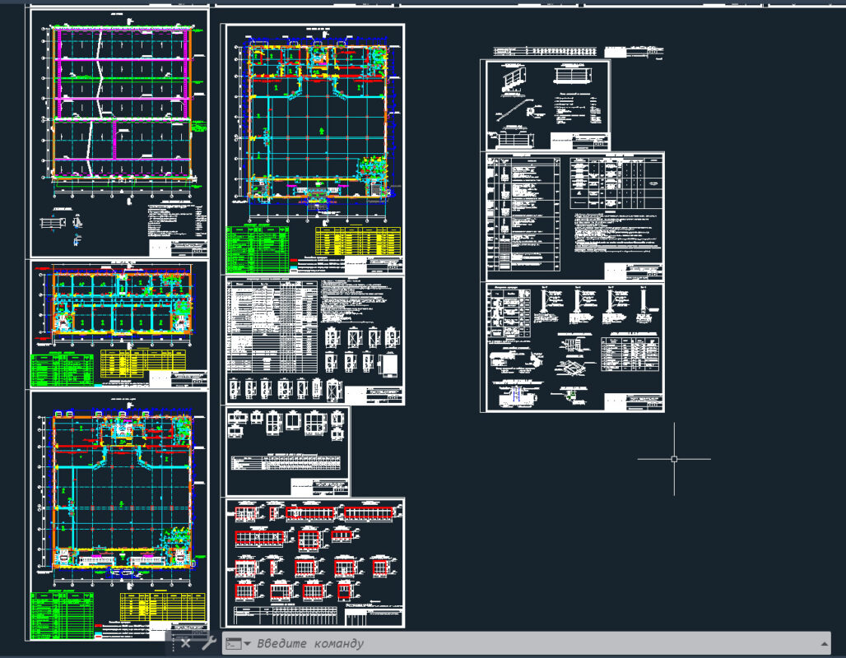Select the top-left roof plan sheet
846x658 pixels.
pos(119,132)
